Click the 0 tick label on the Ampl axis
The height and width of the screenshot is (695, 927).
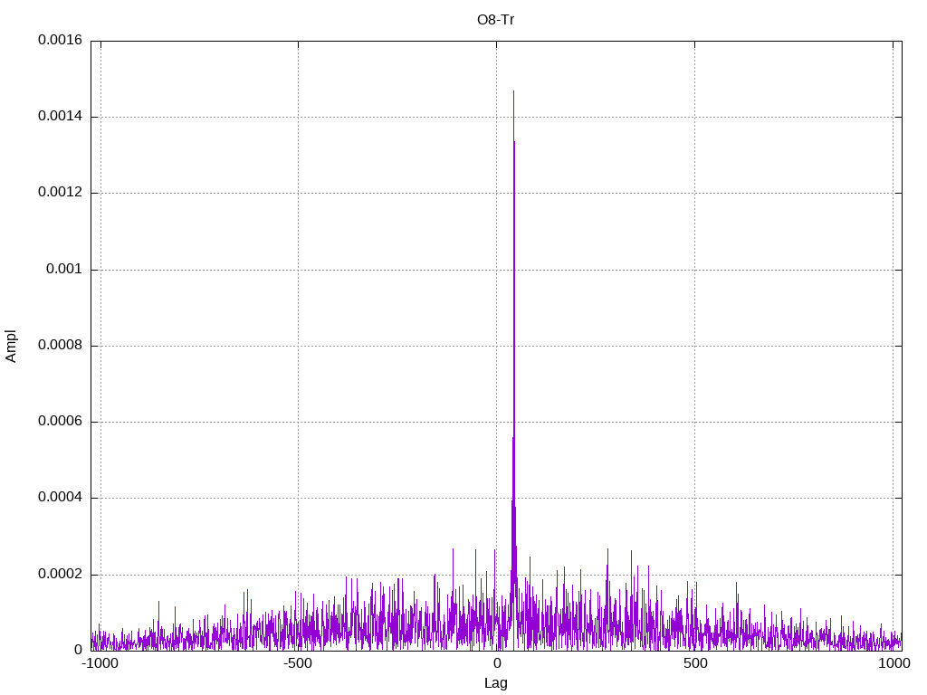click(x=79, y=650)
